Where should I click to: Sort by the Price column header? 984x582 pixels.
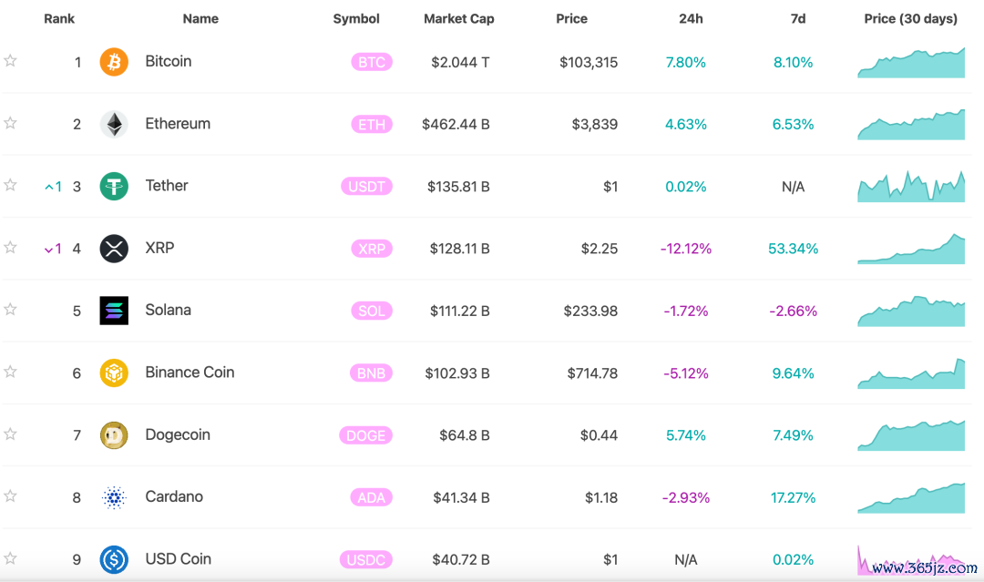tap(571, 19)
